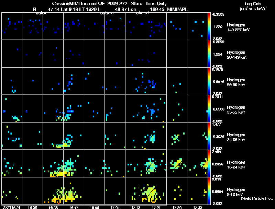Click the 16:30 time axis label
This screenshot has height=209, width=275.
(x=32, y=207)
